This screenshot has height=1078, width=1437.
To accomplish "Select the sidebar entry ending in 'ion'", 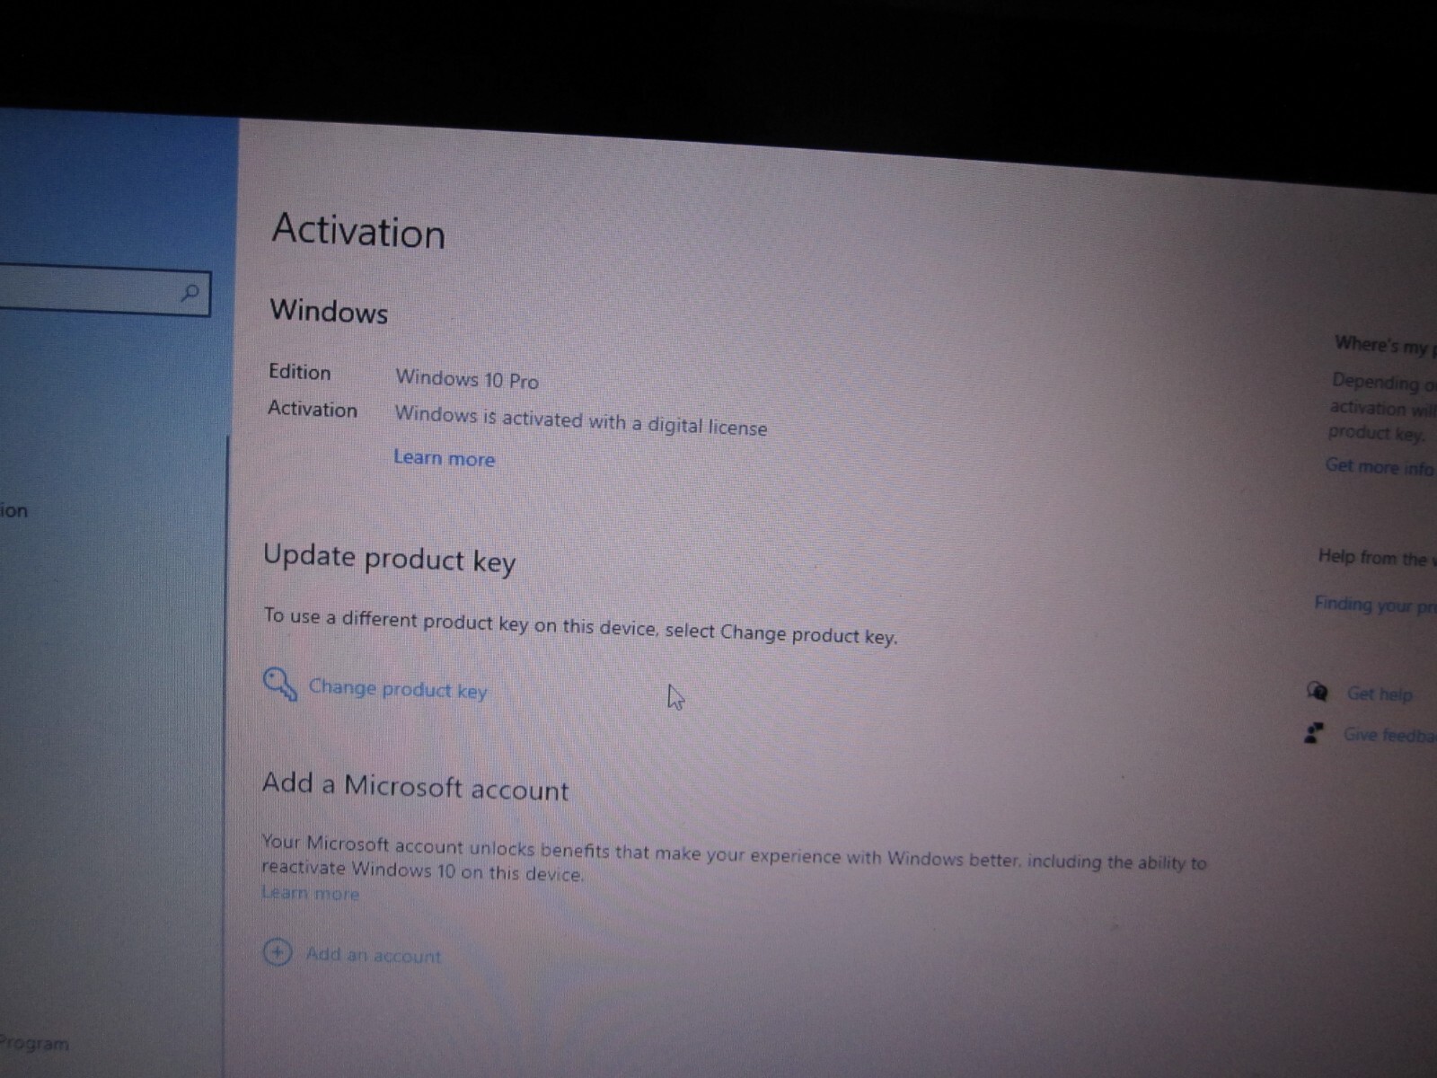I will [x=14, y=510].
